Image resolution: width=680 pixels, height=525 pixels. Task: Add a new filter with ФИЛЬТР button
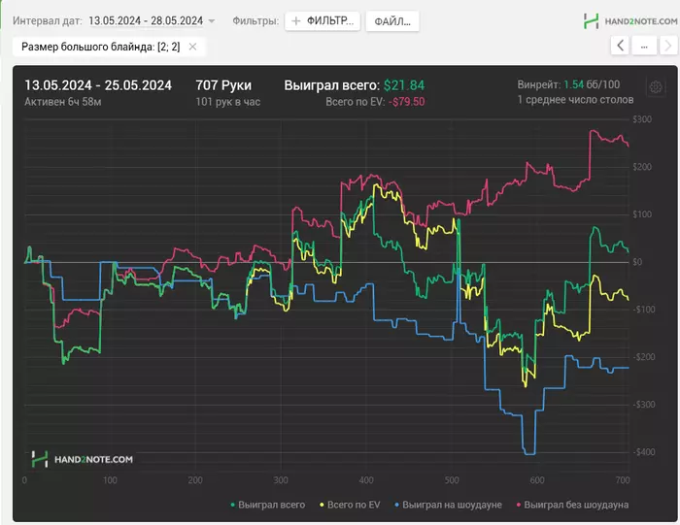(323, 20)
